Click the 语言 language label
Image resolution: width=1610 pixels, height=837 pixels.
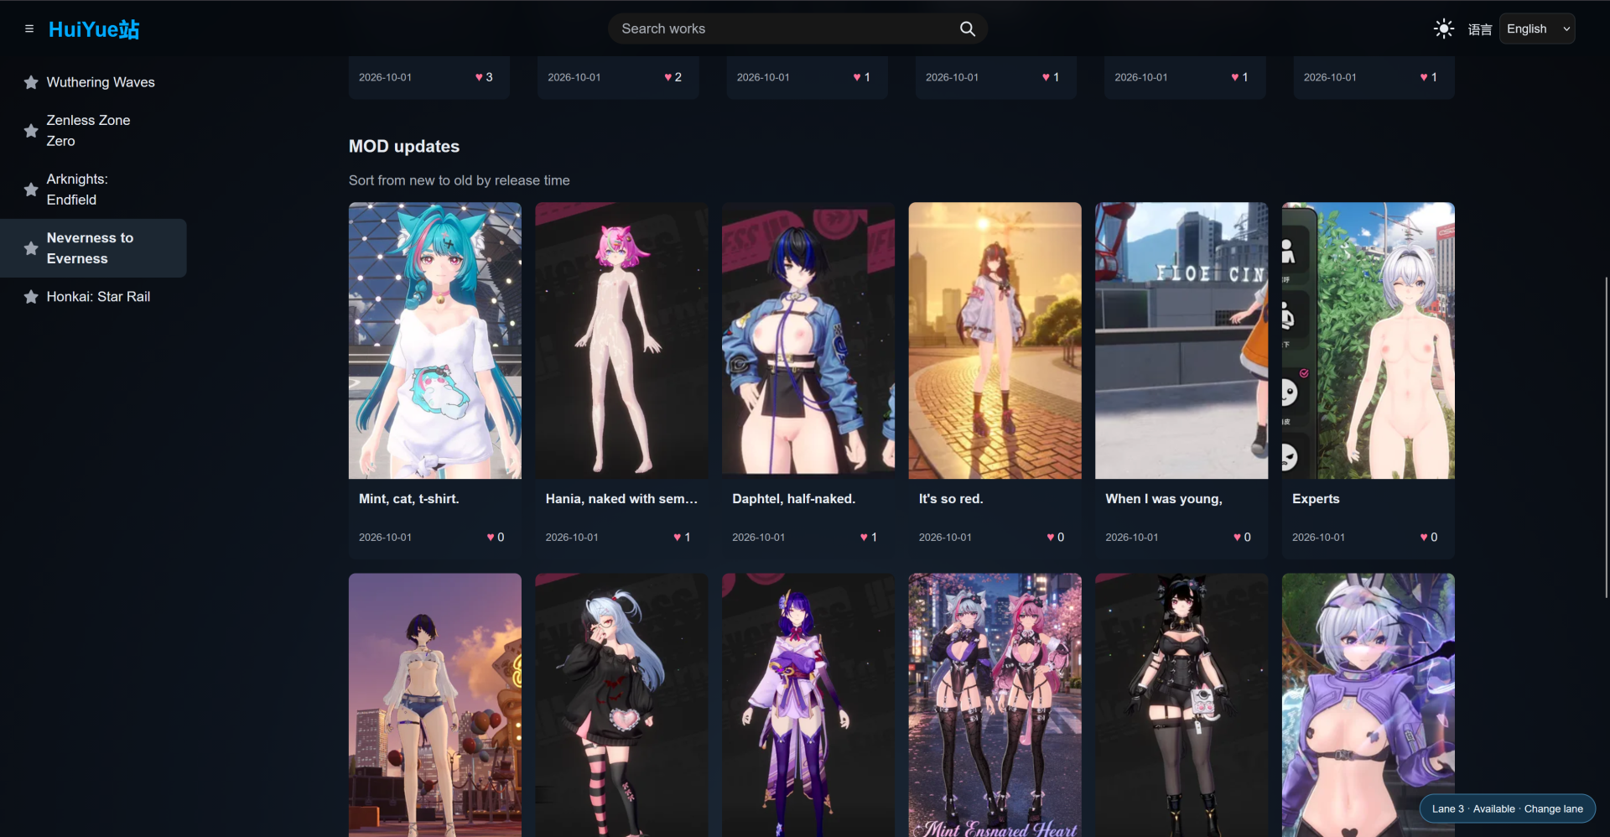coord(1480,29)
